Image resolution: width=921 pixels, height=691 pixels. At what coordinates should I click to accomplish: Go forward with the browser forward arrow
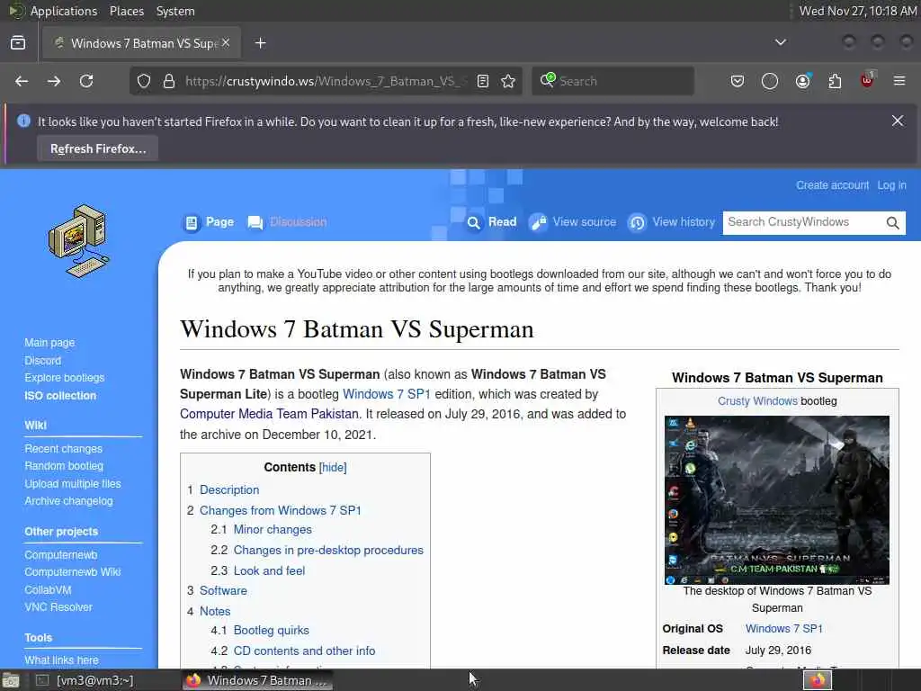pos(54,81)
